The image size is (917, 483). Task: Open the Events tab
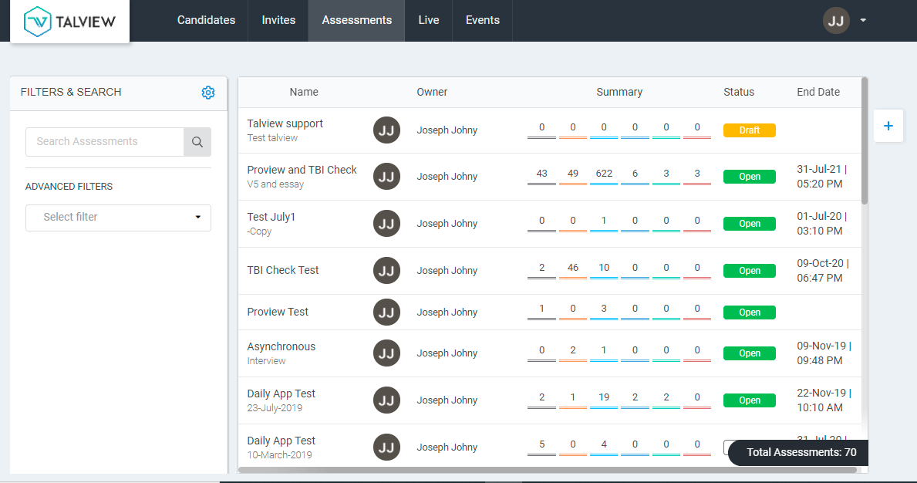pyautogui.click(x=483, y=21)
